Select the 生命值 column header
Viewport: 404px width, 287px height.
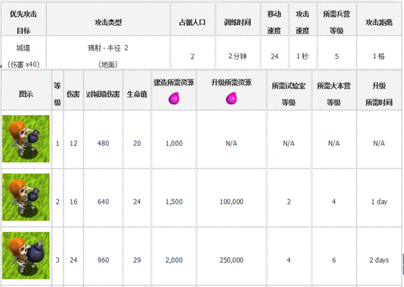(x=137, y=94)
